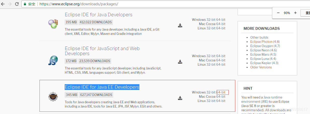This screenshot has width=310, height=114.
Task: Download Linux 64-bit for Java Developers
Action: (x=221, y=28)
